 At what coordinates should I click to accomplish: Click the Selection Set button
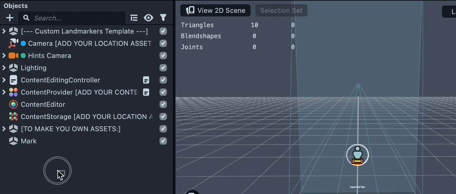coord(281,10)
